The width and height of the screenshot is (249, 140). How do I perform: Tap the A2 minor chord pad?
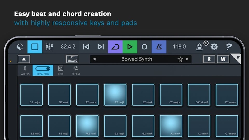[x=87, y=95]
